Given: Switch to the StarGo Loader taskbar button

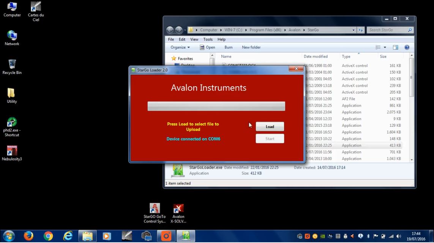Looking at the screenshot, I should click(x=186, y=236).
